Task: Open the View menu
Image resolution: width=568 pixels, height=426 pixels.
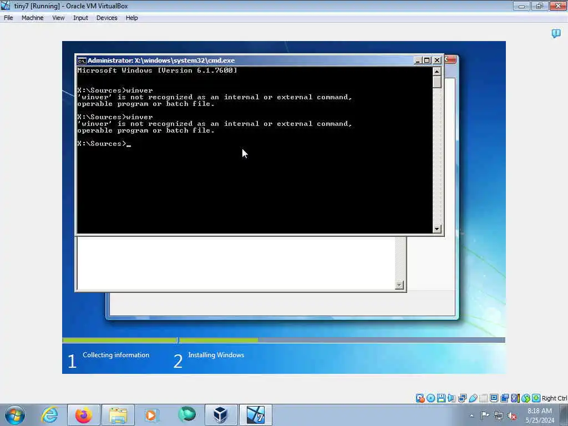Action: [x=58, y=18]
